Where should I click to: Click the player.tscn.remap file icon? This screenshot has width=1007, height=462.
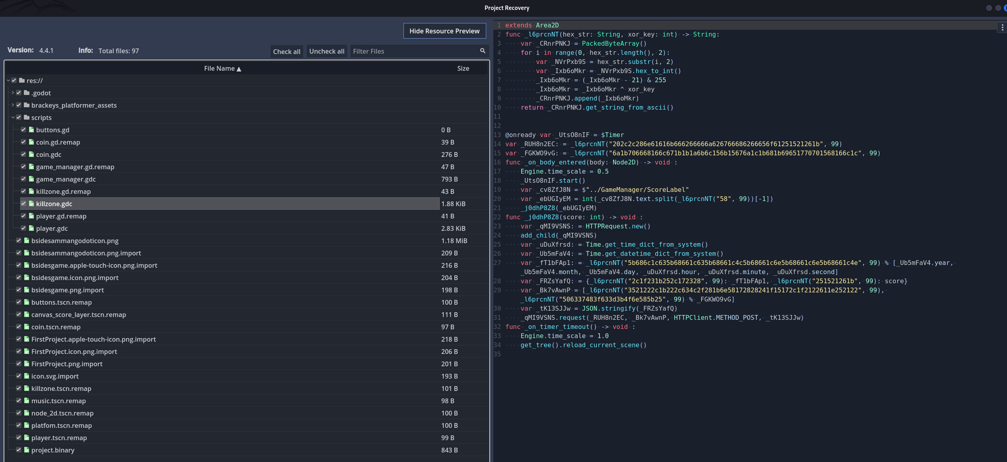[27, 437]
